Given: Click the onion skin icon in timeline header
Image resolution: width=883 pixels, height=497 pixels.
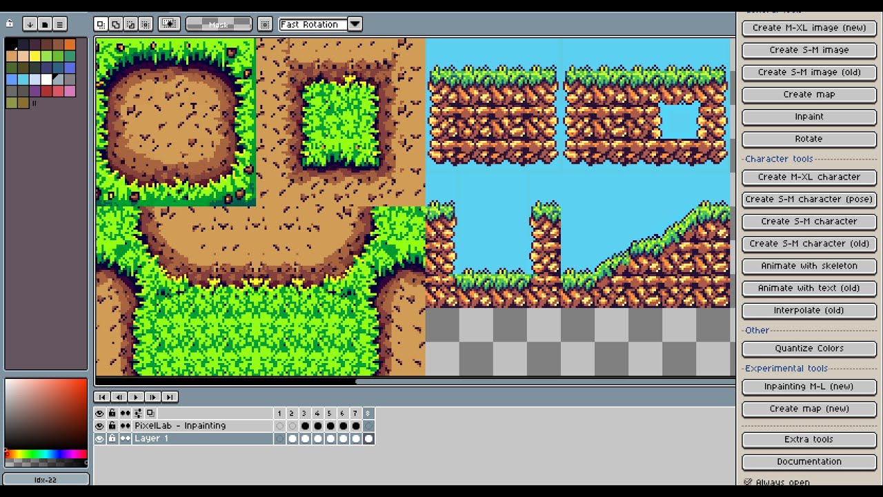Looking at the screenshot, I should coord(150,413).
